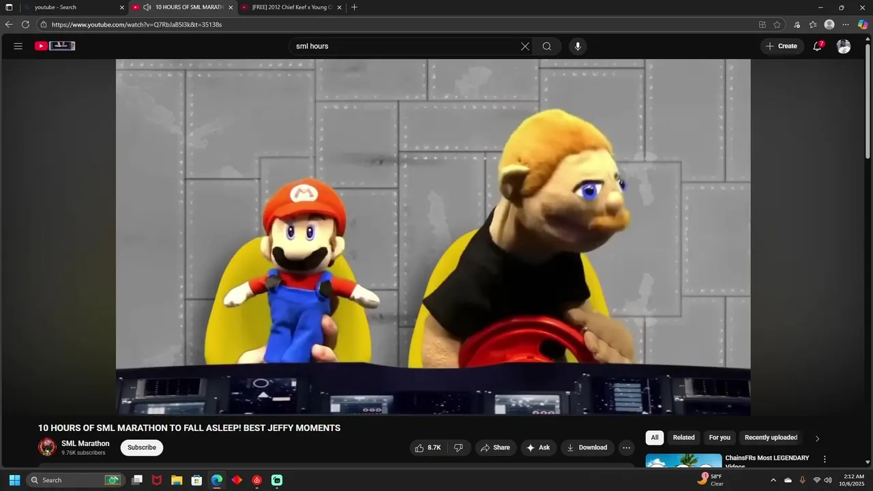Open the 58°F Clear weather widget
The image size is (873, 491).
tap(711, 480)
